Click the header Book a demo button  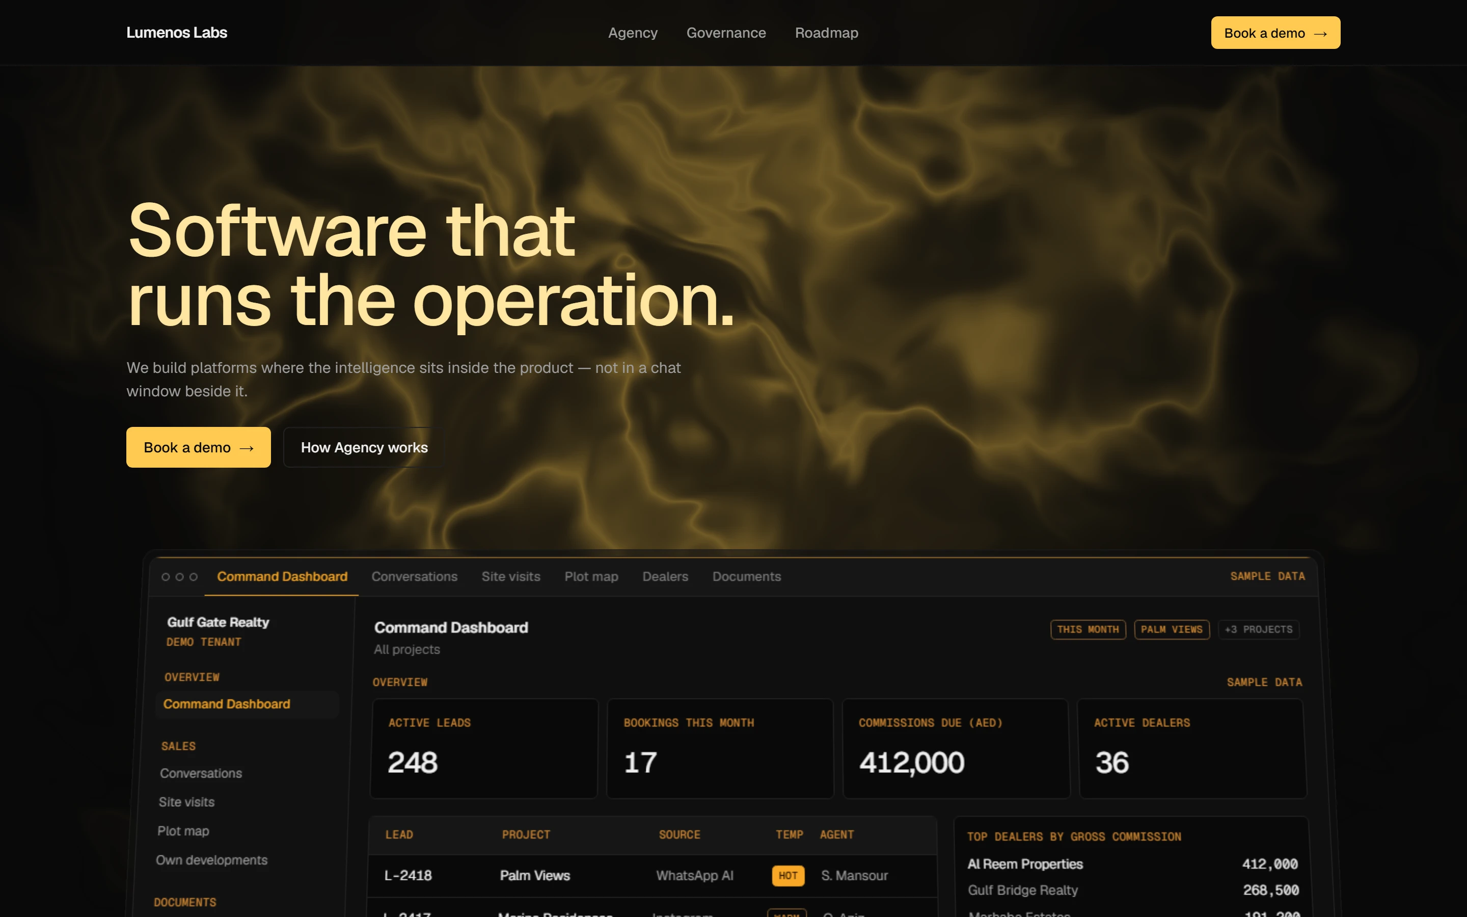(1275, 33)
